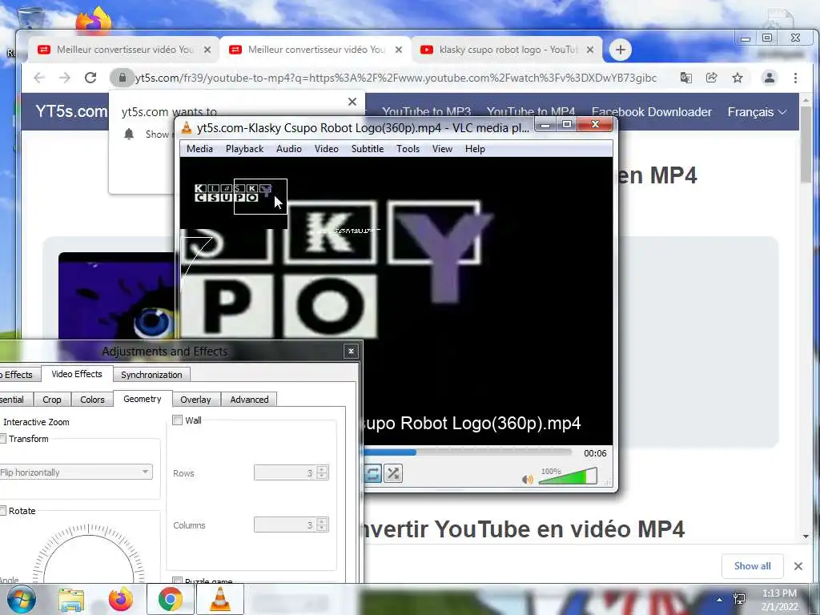Open YouTube to MP4 link on YT5s

tap(531, 112)
